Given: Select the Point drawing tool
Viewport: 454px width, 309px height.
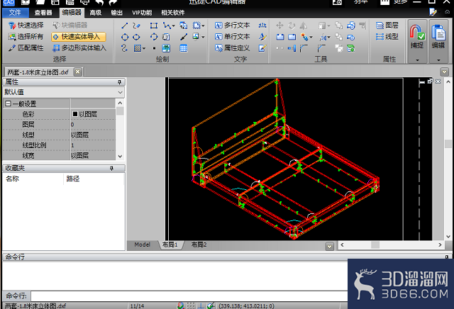Looking at the screenshot, I should pos(154,48).
